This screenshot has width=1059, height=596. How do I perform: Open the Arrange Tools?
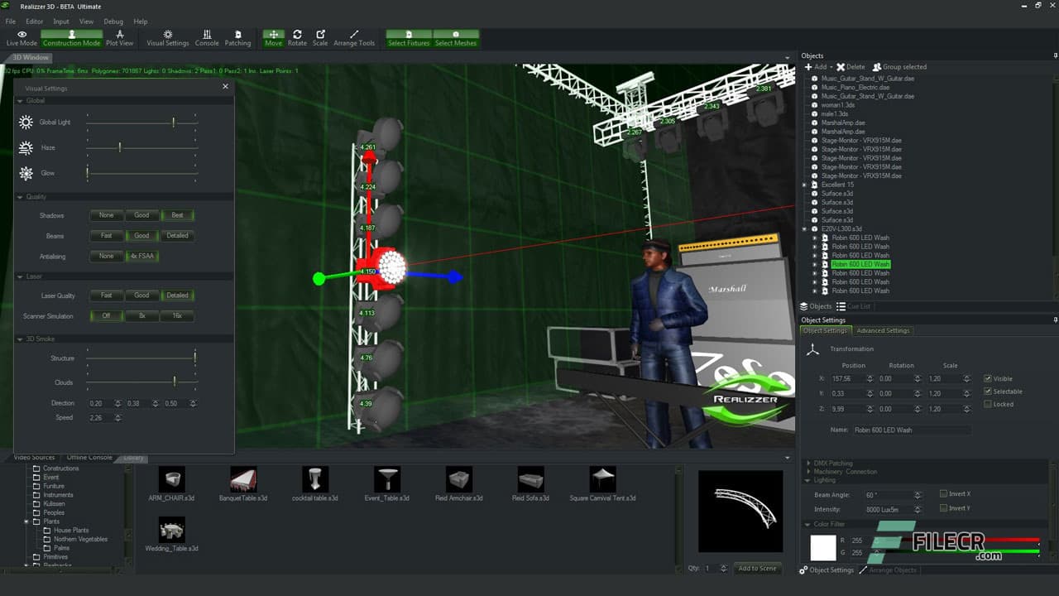click(x=354, y=38)
